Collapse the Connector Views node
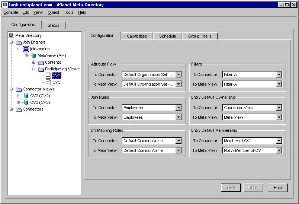The image size is (299, 204). pyautogui.click(x=11, y=89)
